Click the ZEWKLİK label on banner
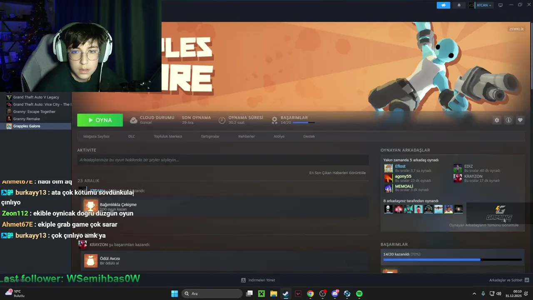 click(x=516, y=29)
